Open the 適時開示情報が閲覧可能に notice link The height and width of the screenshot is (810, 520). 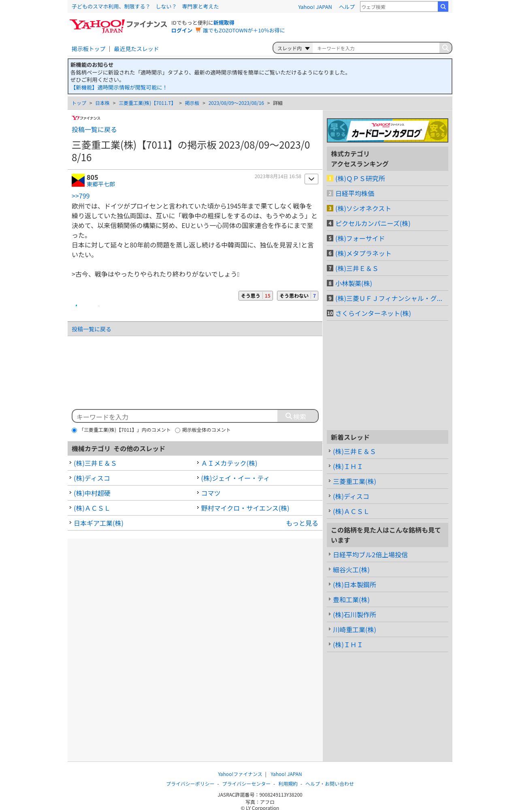(x=119, y=87)
